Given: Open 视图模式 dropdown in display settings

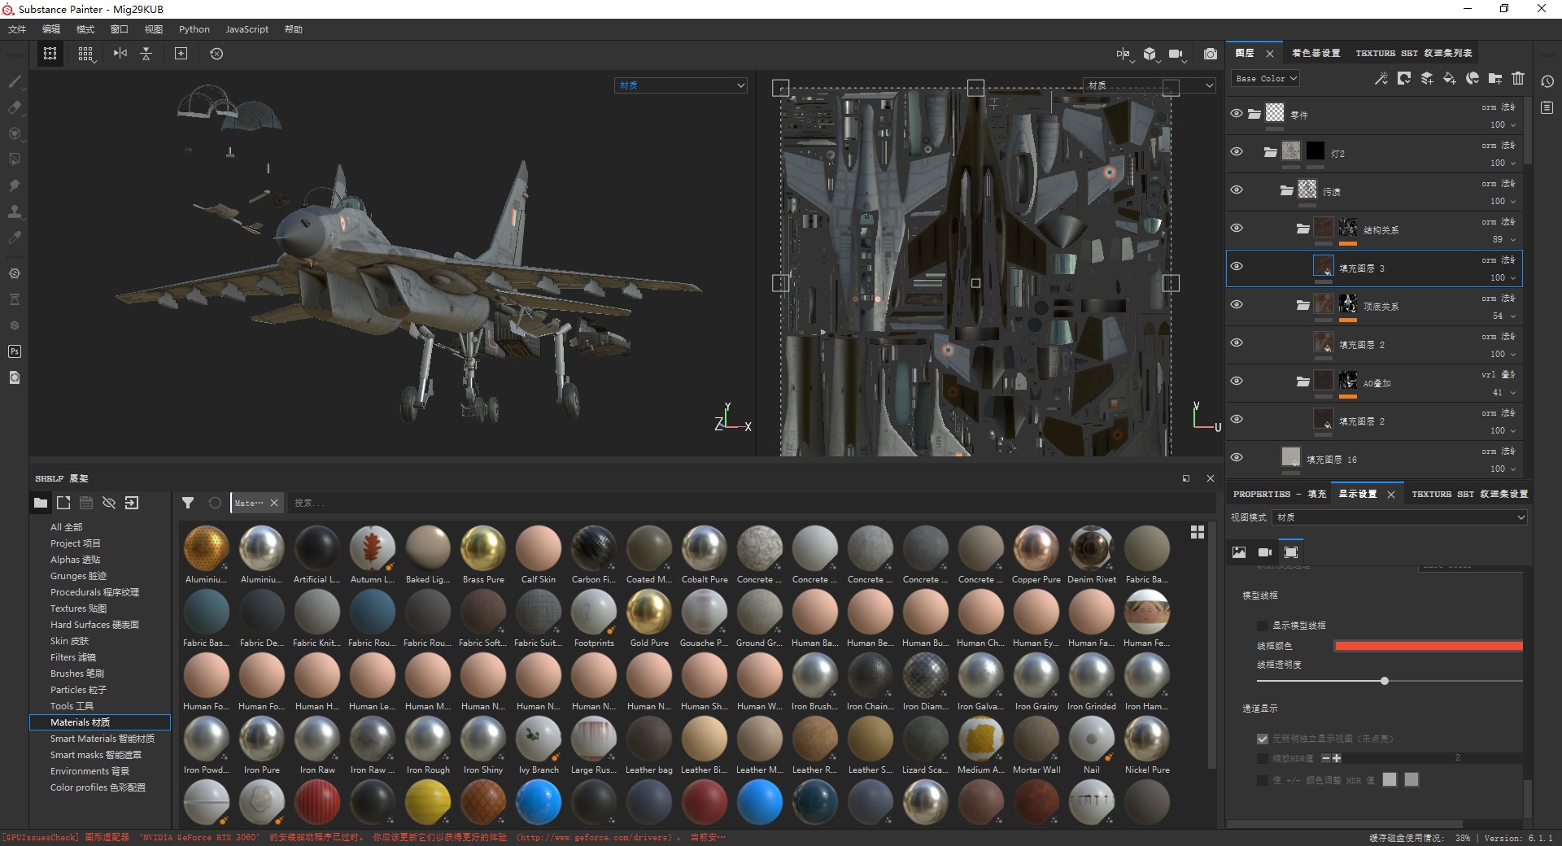Looking at the screenshot, I should click(x=1399, y=517).
